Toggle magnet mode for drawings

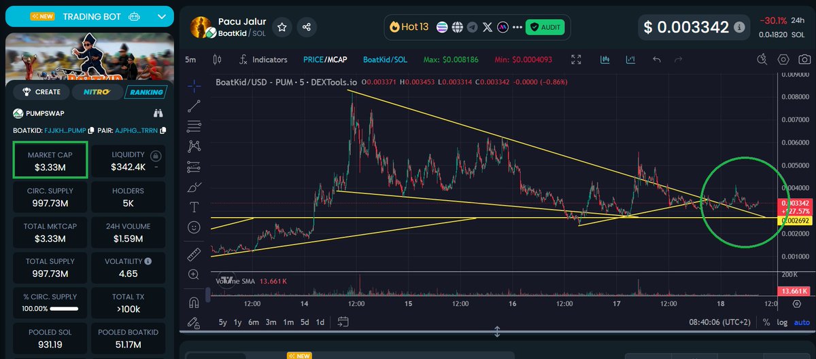point(194,302)
